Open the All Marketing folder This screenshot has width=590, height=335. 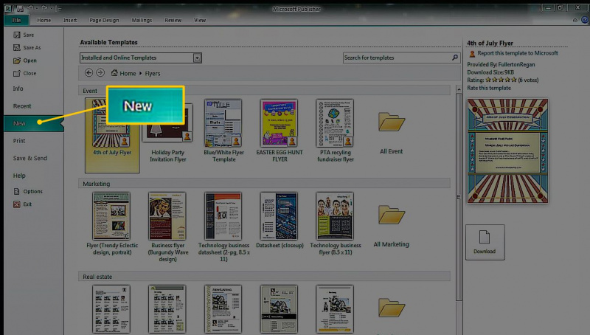point(392,226)
